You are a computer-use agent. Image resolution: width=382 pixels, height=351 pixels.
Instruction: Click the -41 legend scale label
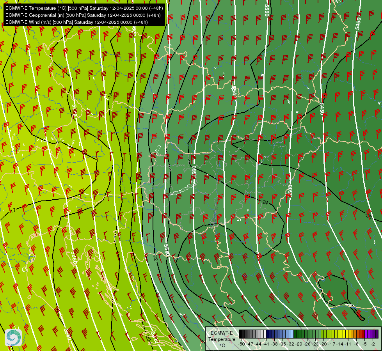pyautogui.click(x=266, y=344)
